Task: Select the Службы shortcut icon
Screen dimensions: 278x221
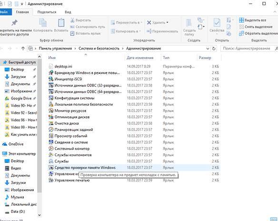Action: 51,161
